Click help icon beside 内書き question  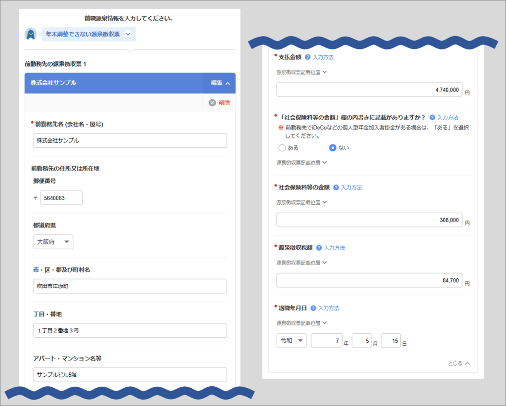coord(432,118)
